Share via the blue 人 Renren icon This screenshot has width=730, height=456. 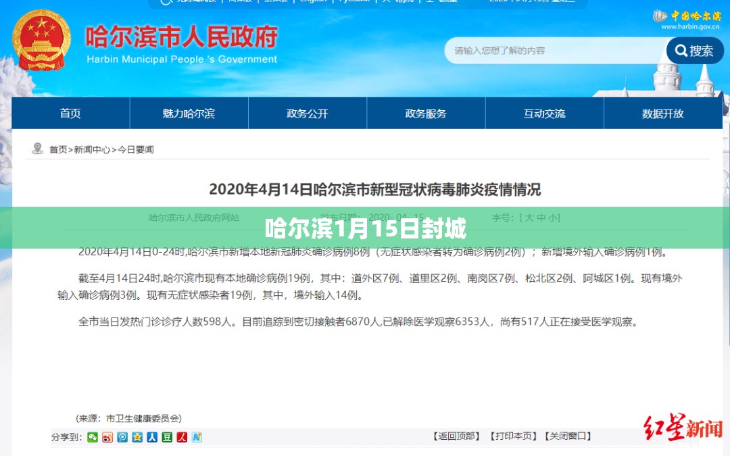point(152,437)
